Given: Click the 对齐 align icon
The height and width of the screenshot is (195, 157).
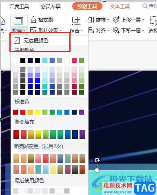Looking at the screenshot, I should click(x=91, y=30).
